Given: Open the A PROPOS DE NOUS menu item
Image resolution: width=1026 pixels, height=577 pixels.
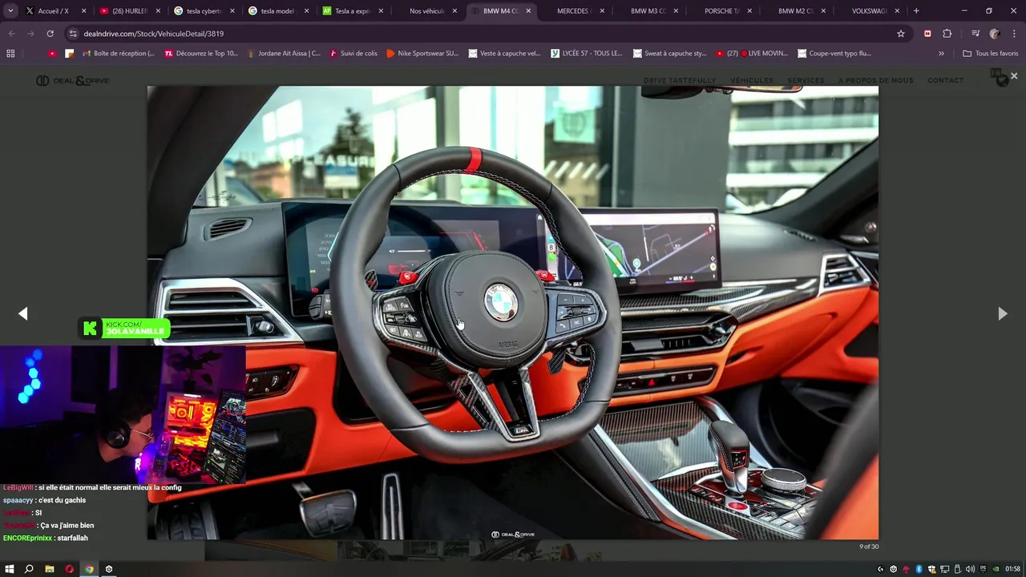Looking at the screenshot, I should pyautogui.click(x=876, y=80).
